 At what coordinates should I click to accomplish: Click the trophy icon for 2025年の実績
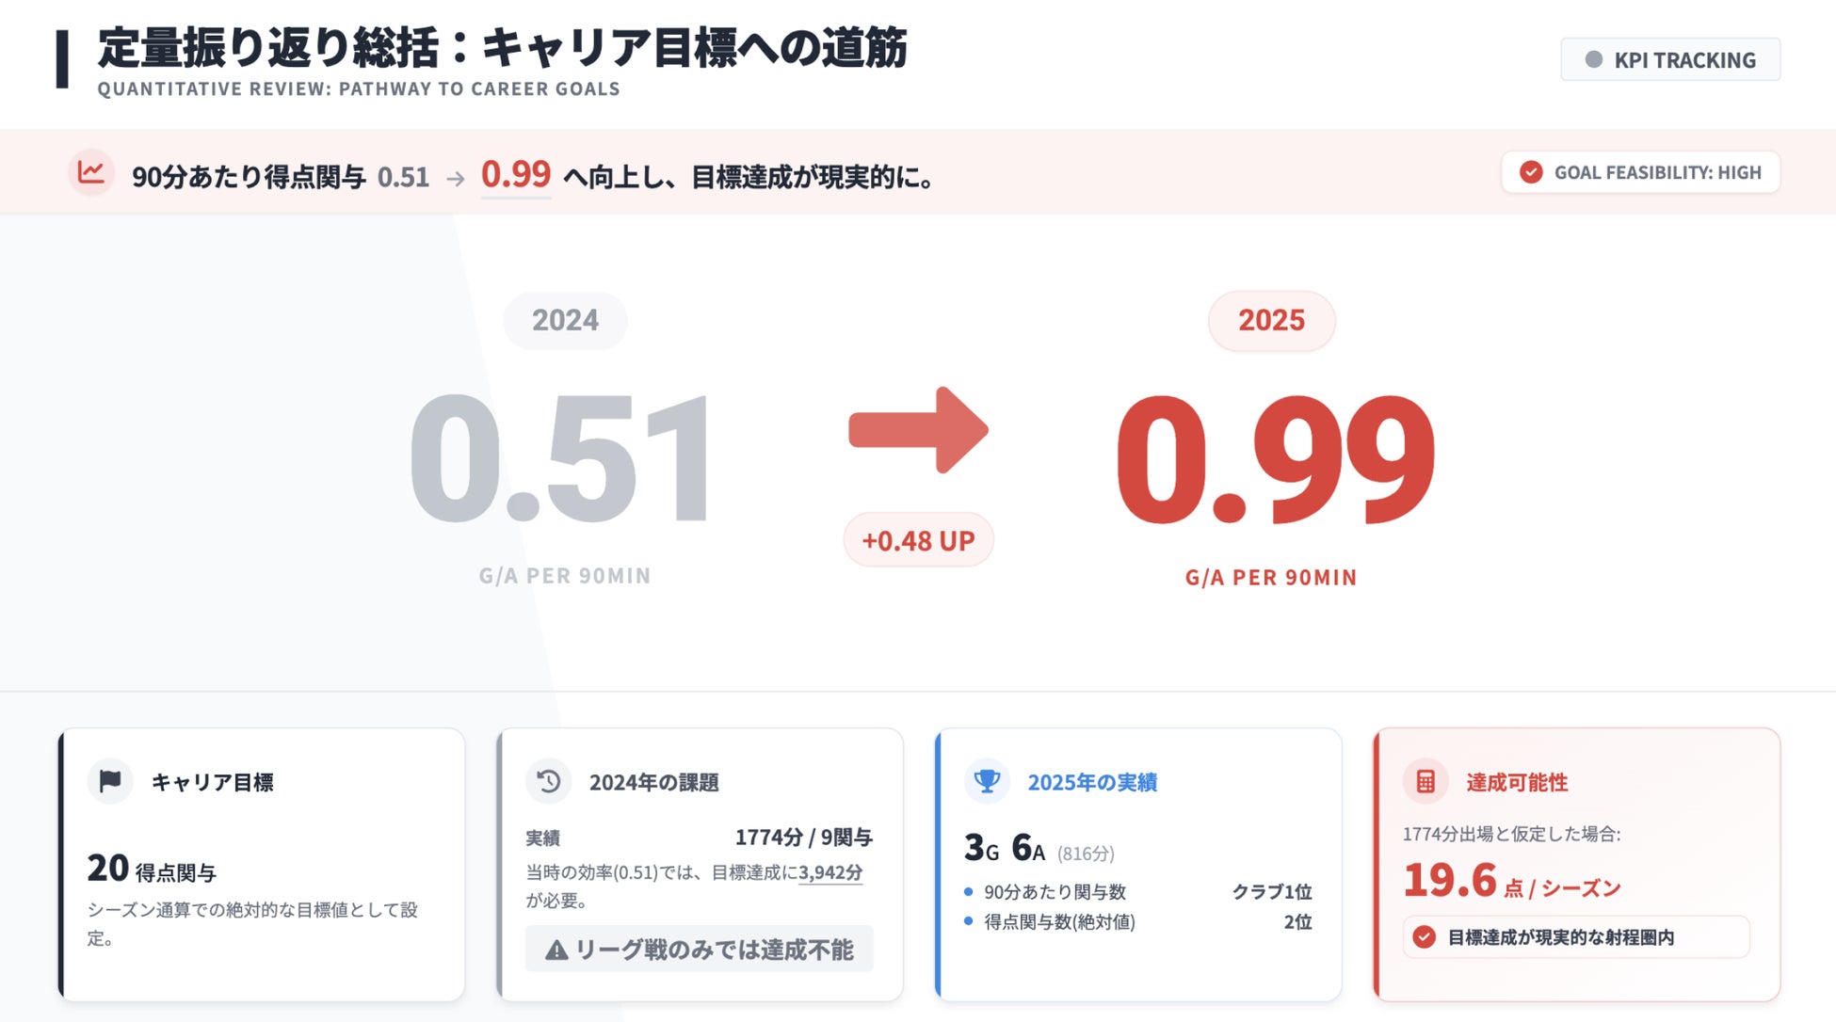click(987, 781)
